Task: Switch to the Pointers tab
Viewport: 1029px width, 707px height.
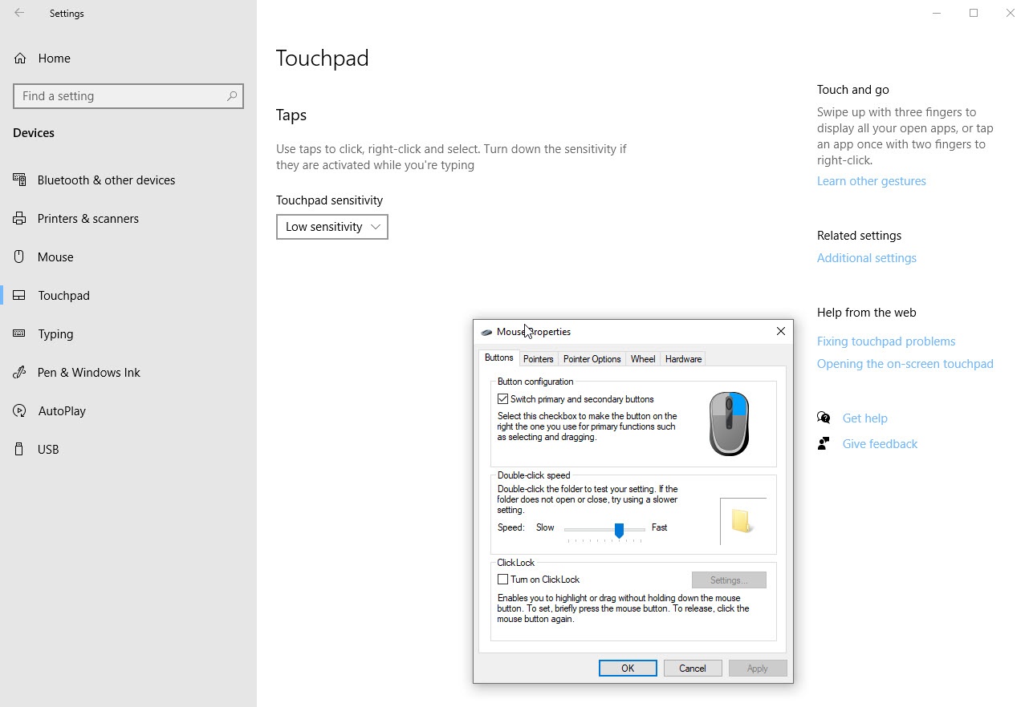Action: pos(538,359)
